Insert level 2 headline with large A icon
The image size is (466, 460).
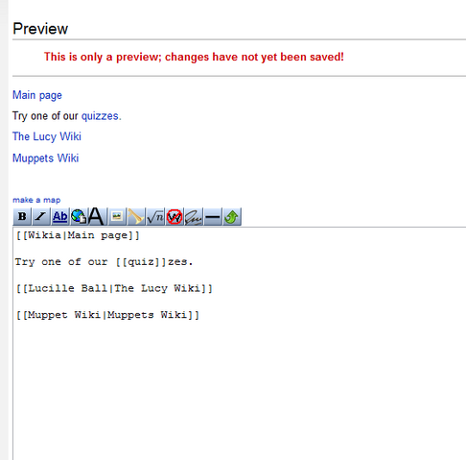click(x=97, y=217)
